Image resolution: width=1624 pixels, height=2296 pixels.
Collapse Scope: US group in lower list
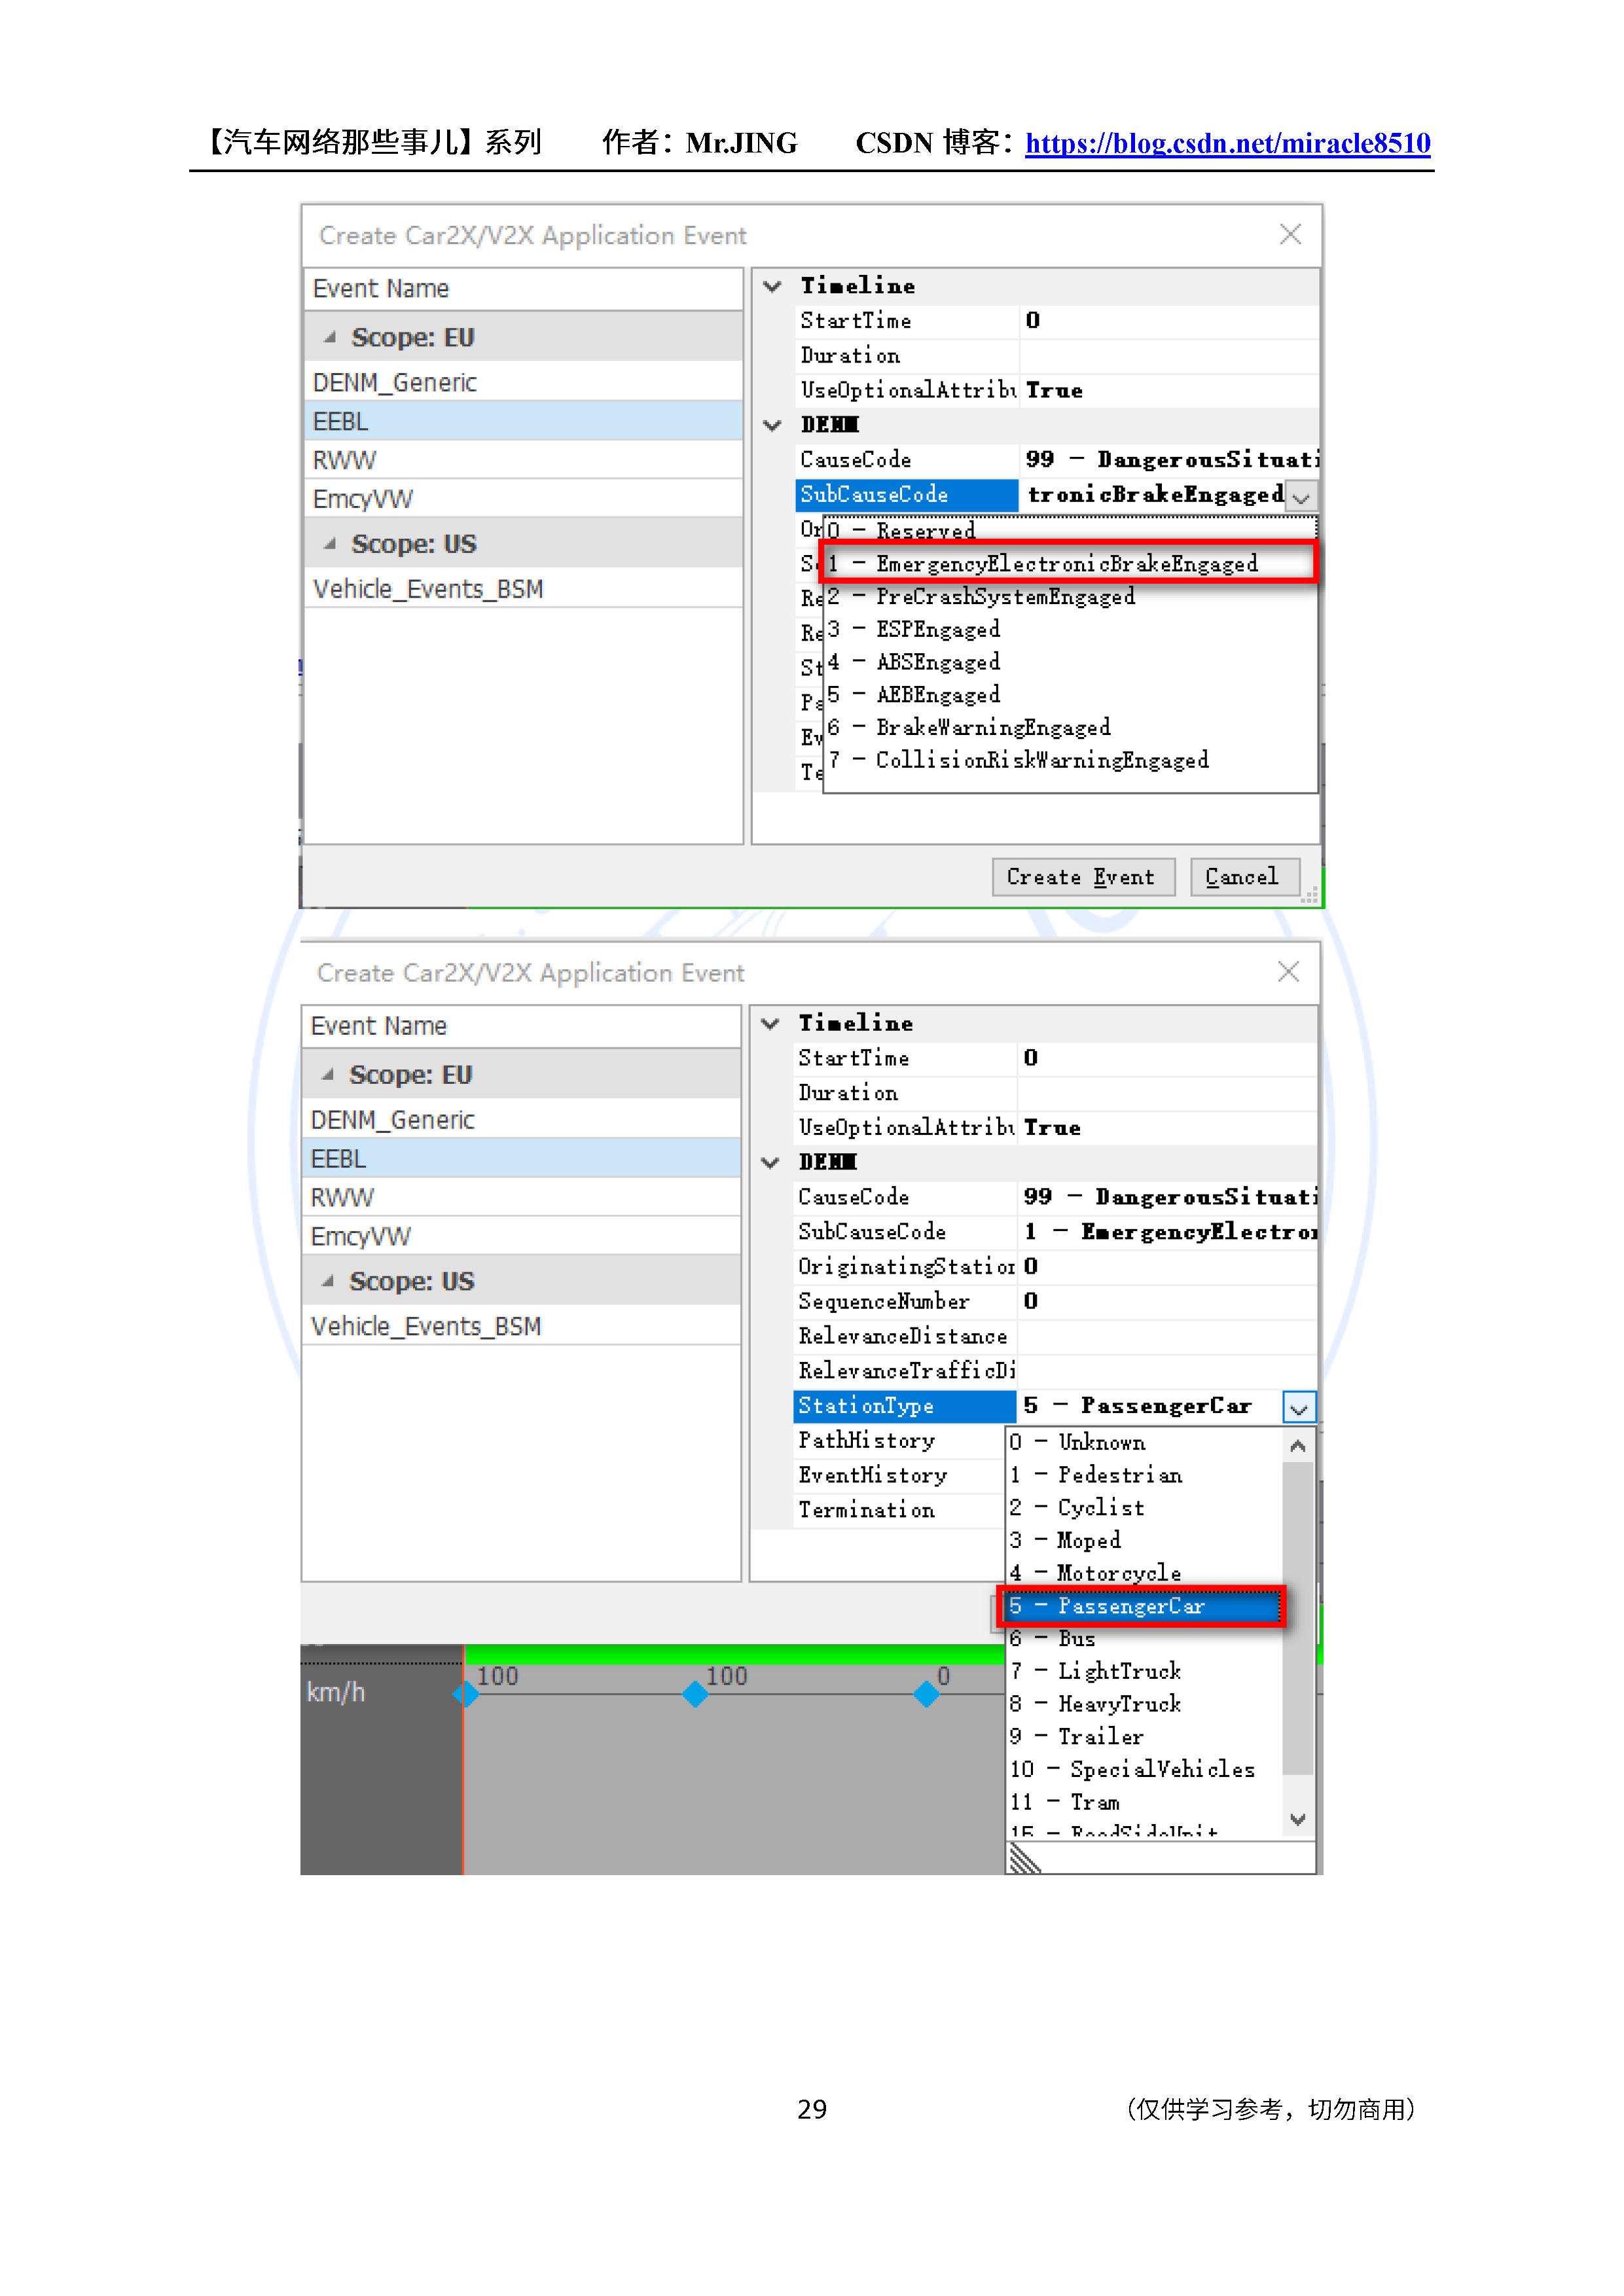328,1281
